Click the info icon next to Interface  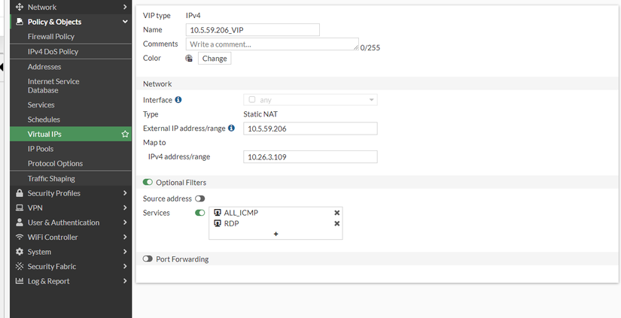pyautogui.click(x=178, y=100)
